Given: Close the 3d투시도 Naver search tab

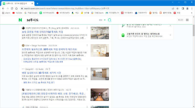Looking at the screenshot, I should [x=32, y=4].
